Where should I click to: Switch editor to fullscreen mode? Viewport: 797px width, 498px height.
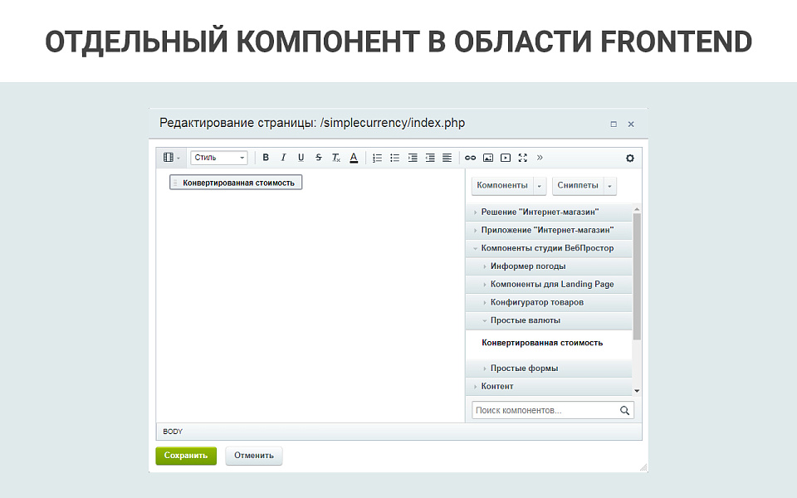click(523, 158)
